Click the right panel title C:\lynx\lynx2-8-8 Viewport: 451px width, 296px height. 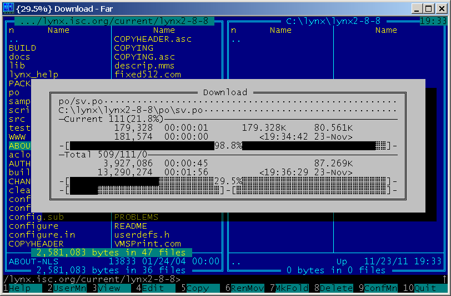point(333,21)
